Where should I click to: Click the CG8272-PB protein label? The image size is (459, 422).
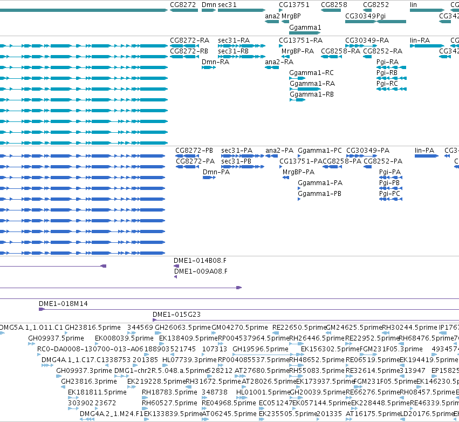(x=194, y=151)
